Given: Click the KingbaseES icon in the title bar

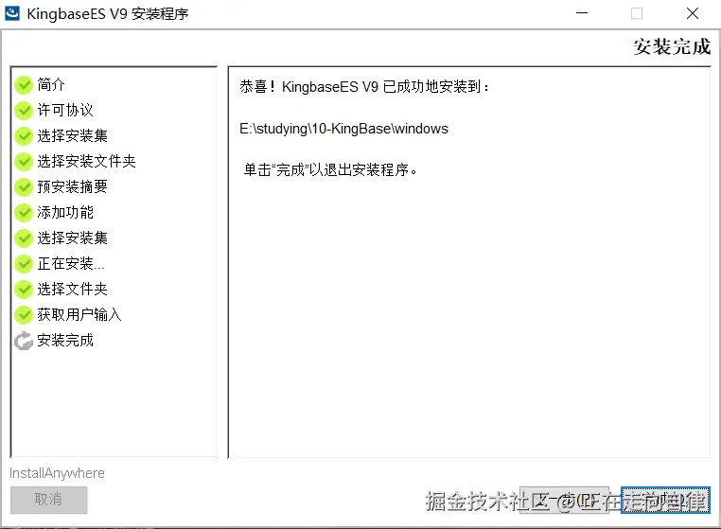Looking at the screenshot, I should 12,13.
